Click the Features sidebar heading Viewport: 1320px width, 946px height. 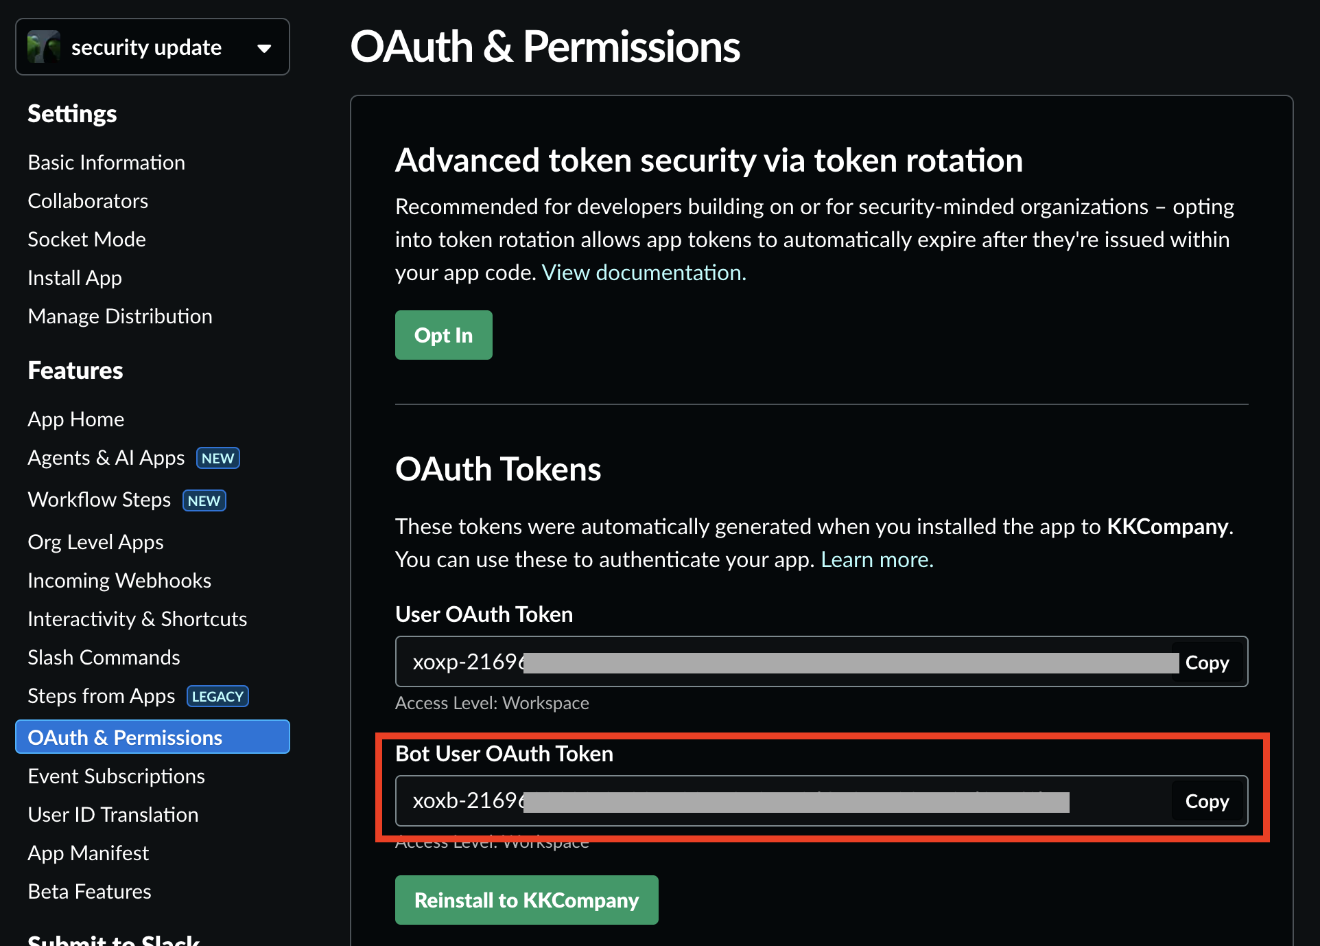[x=75, y=370]
